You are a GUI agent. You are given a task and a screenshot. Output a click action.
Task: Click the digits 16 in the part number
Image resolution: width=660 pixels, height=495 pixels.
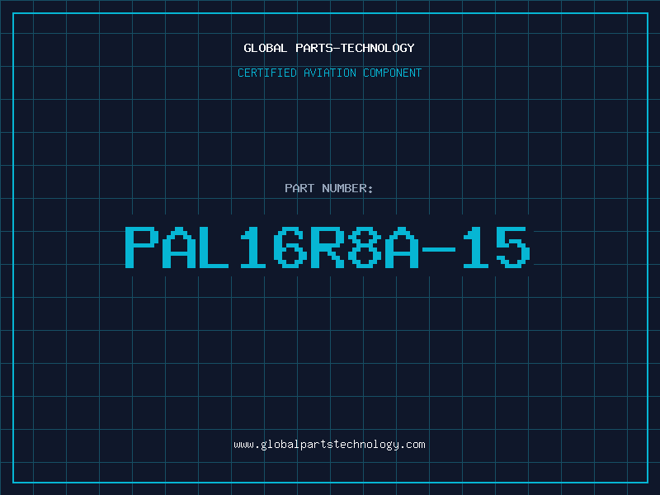coord(274,247)
